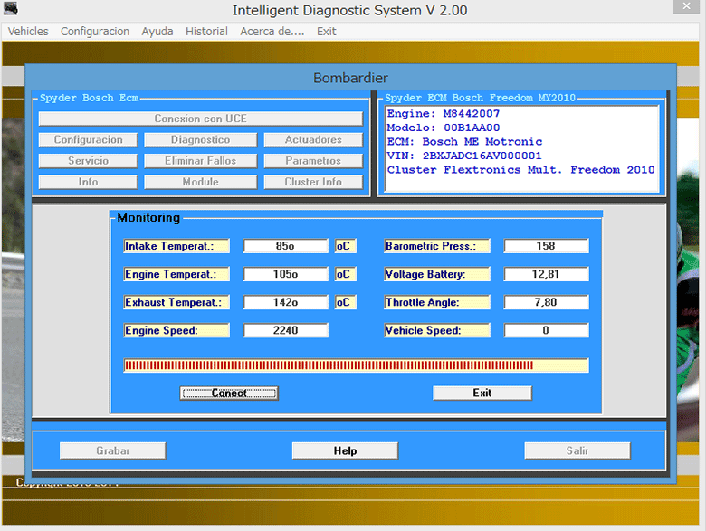Viewport: 706px width, 531px height.
Task: Click the Diagnostico button
Action: (200, 139)
